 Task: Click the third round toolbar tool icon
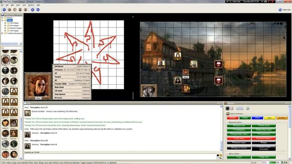coord(15,10)
